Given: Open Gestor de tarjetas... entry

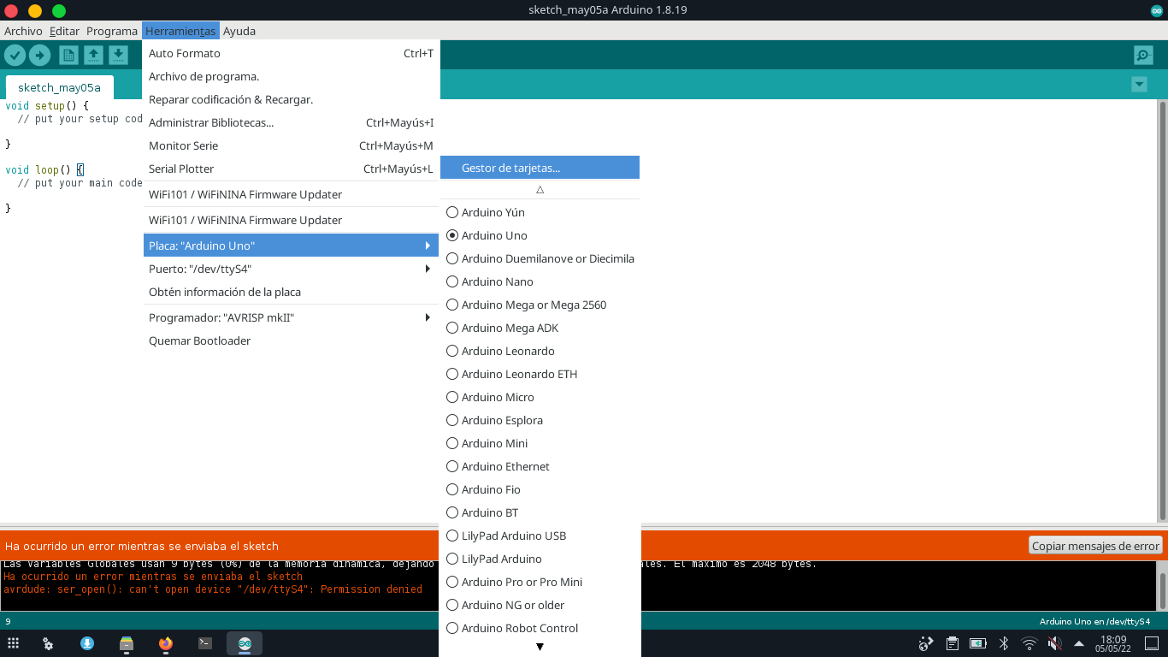Looking at the screenshot, I should (x=540, y=168).
